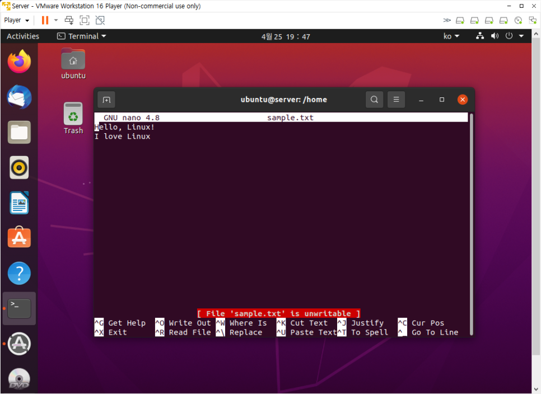Enter VMware full screen mode

pos(85,20)
